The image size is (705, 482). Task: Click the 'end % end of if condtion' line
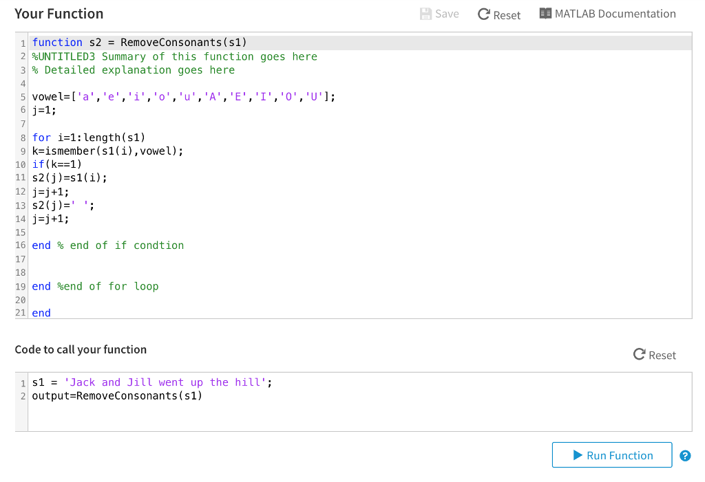coord(108,245)
